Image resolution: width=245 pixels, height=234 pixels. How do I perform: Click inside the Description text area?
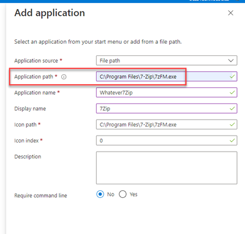(x=167, y=168)
